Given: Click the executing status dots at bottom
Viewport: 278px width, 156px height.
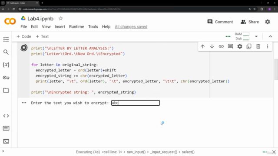Looking at the screenshot, I should (265, 152).
